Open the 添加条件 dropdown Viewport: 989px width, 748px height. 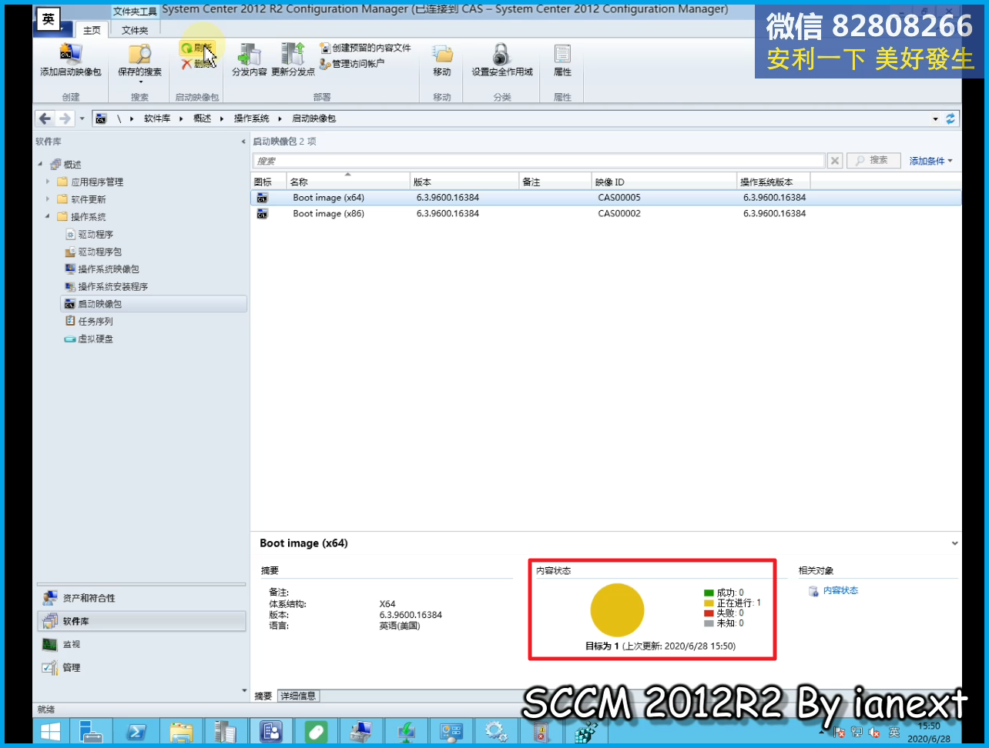click(x=930, y=161)
